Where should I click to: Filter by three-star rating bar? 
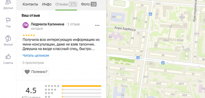[81, 93]
